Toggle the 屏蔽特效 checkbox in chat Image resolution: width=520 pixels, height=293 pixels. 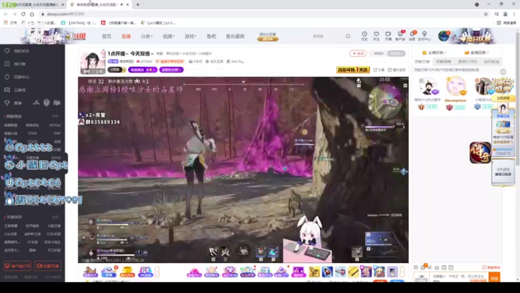click(x=484, y=268)
